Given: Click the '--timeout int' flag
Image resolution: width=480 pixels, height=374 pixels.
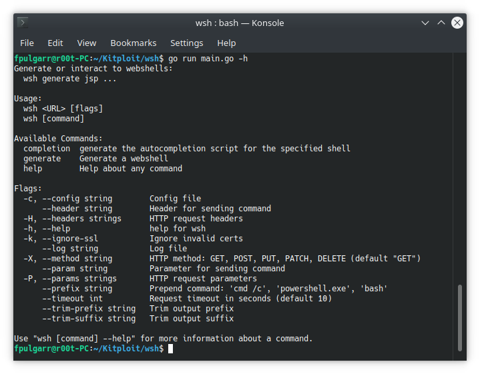Looking at the screenshot, I should tap(72, 299).
